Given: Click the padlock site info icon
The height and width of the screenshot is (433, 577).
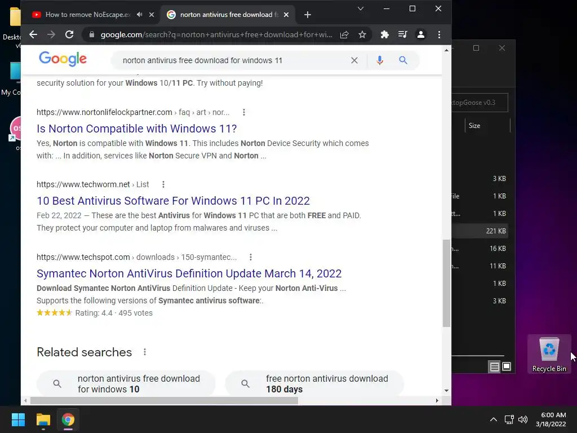Looking at the screenshot, I should (92, 34).
